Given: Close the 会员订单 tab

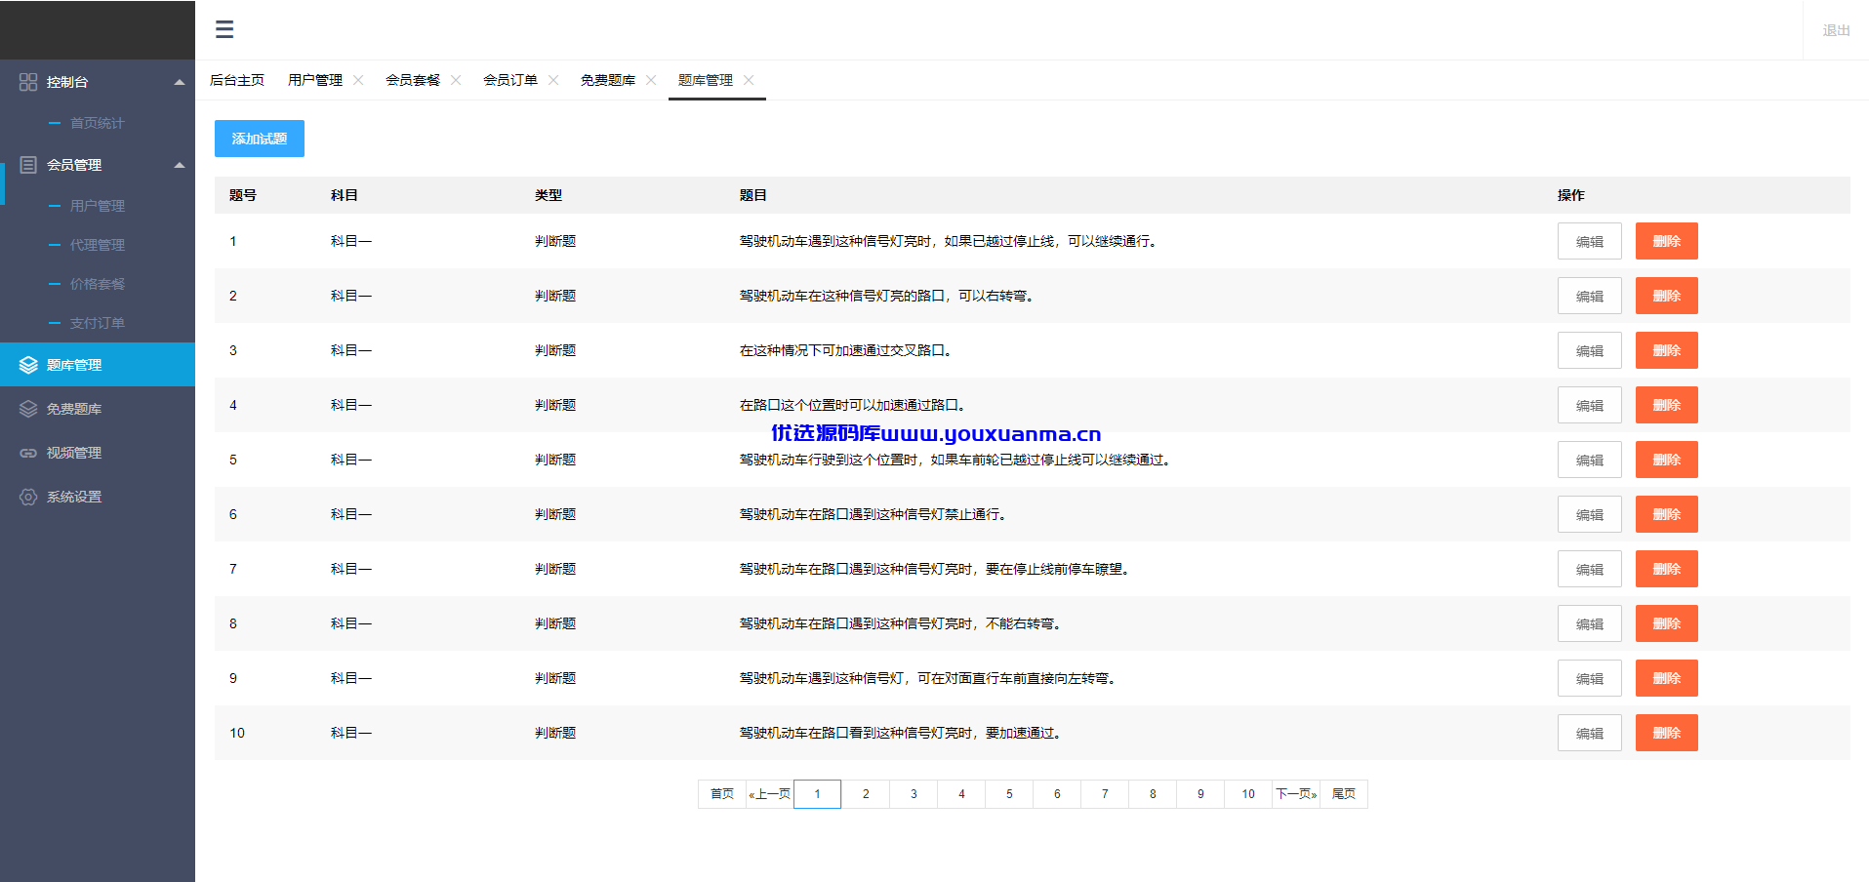Looking at the screenshot, I should click(553, 80).
